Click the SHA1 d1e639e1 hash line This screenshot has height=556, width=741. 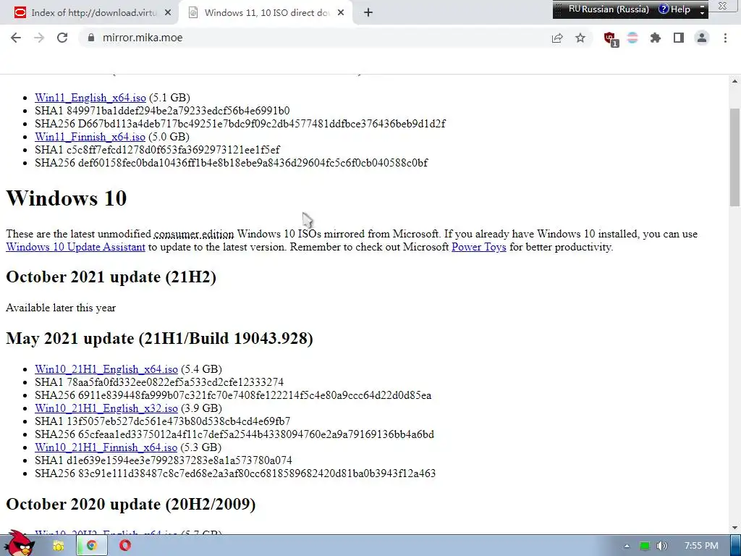click(x=164, y=460)
